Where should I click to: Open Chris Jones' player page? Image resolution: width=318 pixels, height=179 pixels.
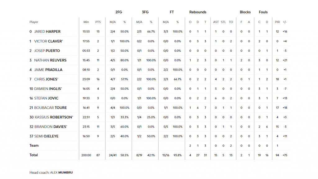point(46,79)
